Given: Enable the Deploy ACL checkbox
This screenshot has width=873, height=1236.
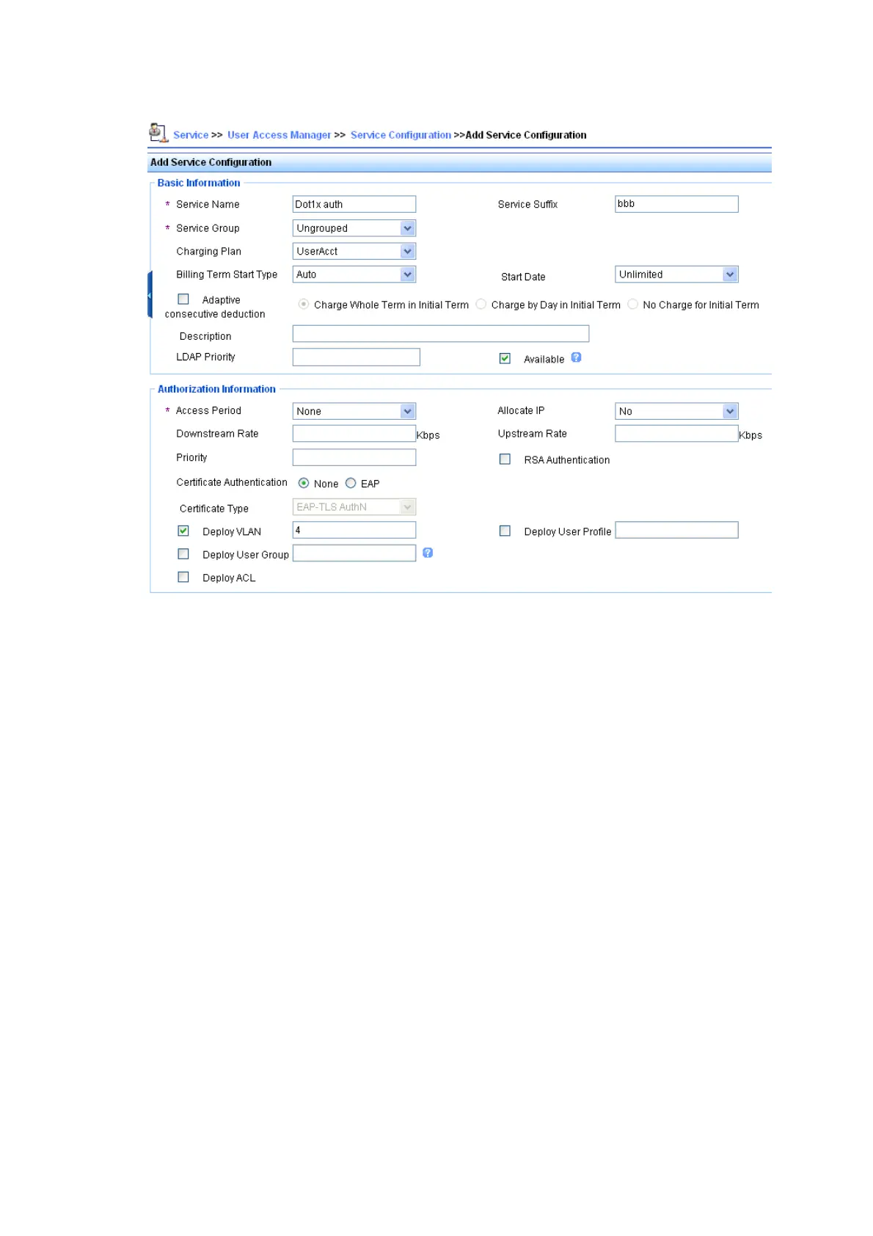Looking at the screenshot, I should [183, 577].
